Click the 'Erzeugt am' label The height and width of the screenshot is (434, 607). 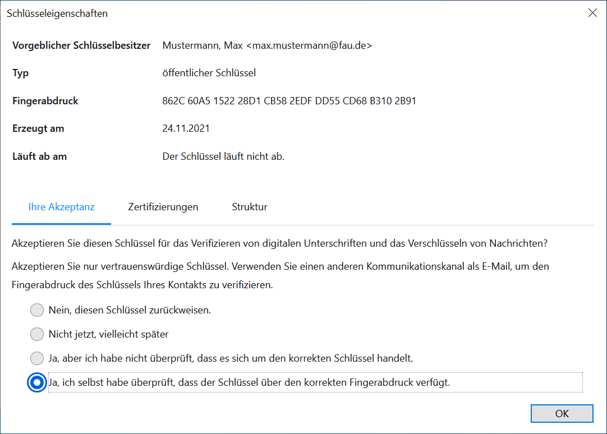point(38,128)
